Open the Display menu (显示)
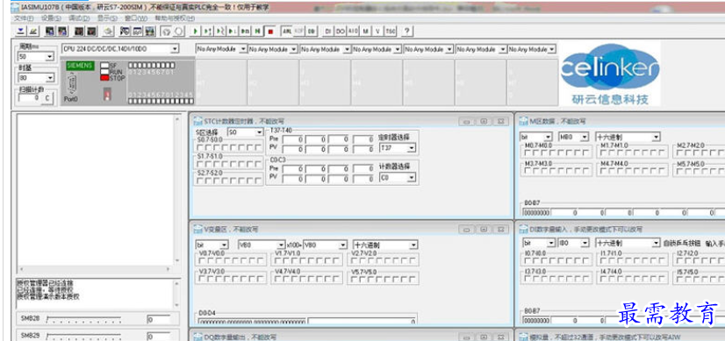Screen dimensions: 725x341 pyautogui.click(x=107, y=18)
